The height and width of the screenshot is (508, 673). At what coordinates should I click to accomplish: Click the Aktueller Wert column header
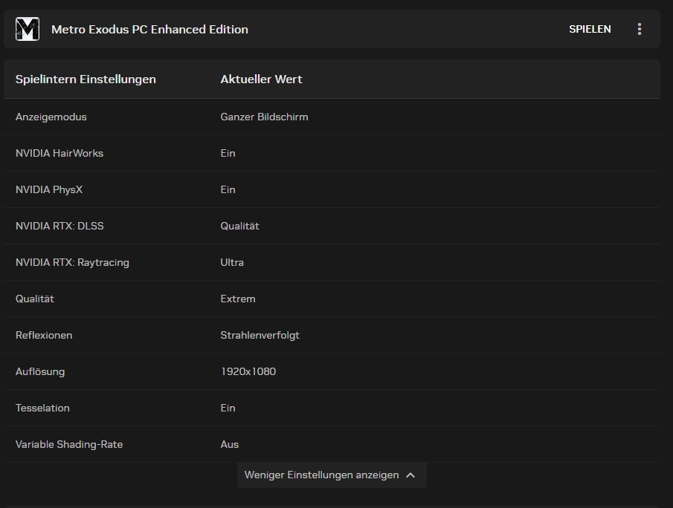click(x=261, y=79)
